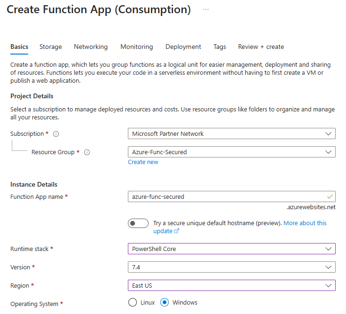
Task: Click the external link icon after update
Action: point(177,231)
